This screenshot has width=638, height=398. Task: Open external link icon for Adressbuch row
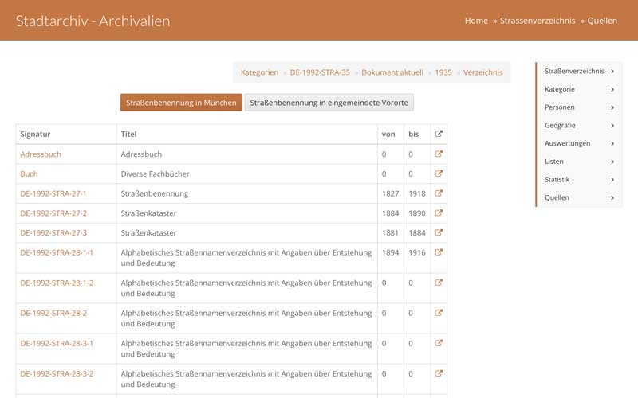point(439,154)
